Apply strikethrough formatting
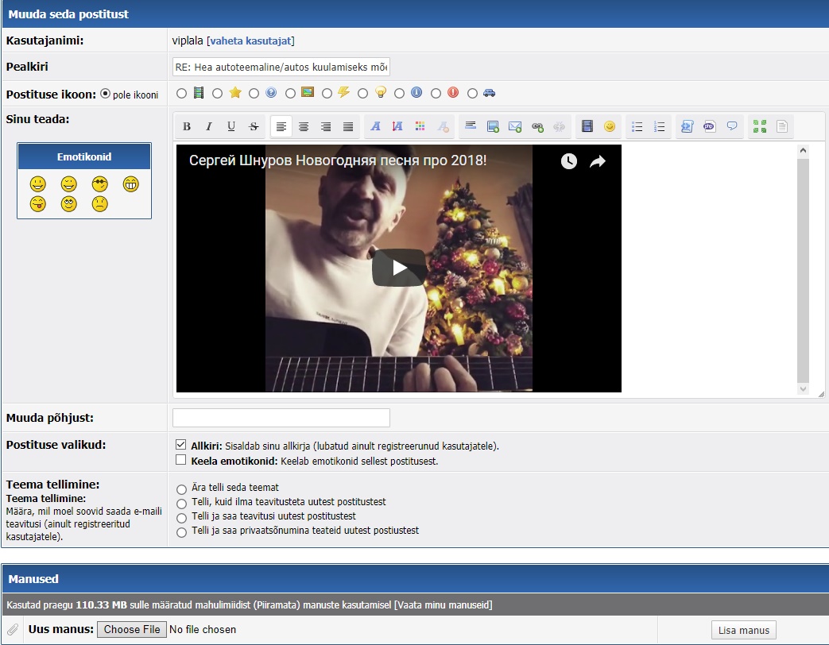 pos(254,126)
